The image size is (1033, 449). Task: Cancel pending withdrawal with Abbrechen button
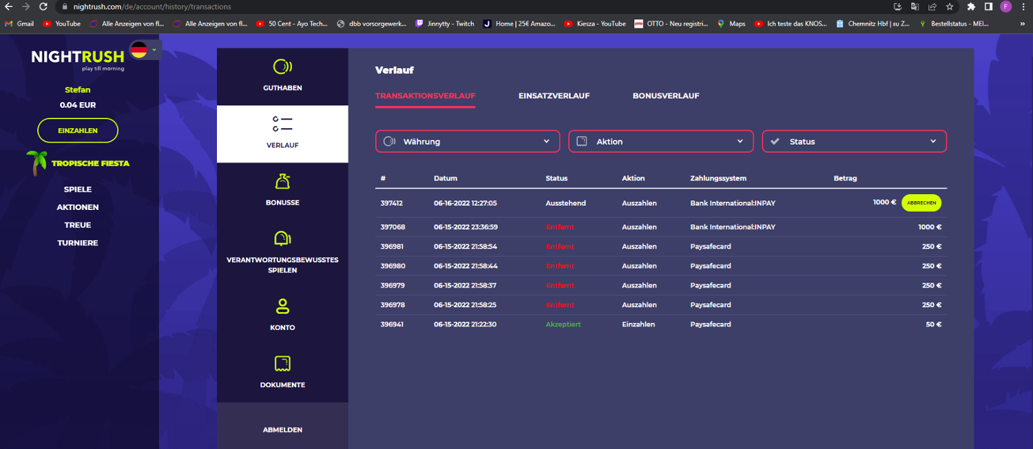pos(921,203)
